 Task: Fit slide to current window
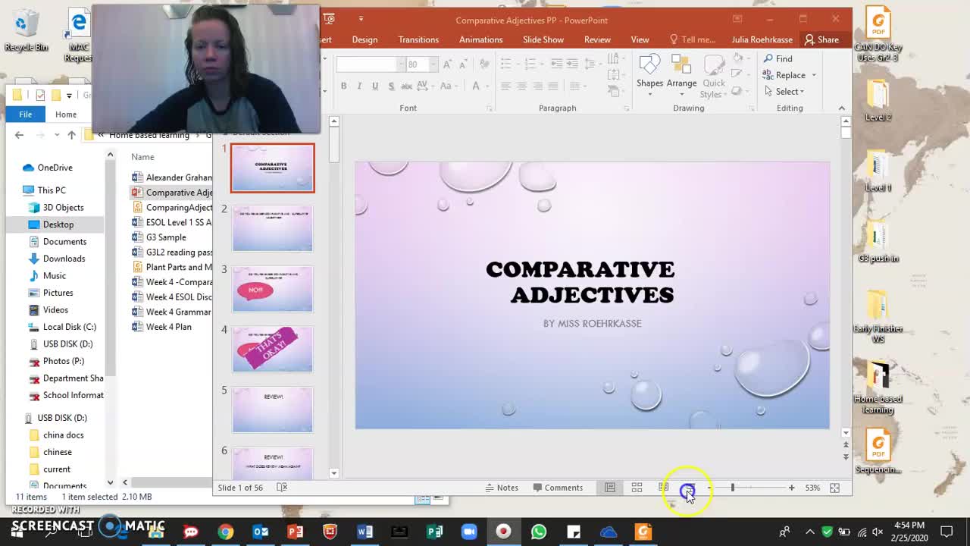pyautogui.click(x=834, y=488)
